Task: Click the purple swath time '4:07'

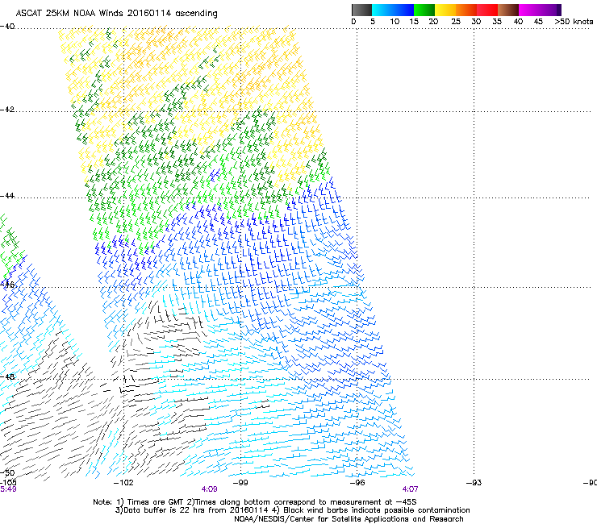Action: (x=410, y=489)
